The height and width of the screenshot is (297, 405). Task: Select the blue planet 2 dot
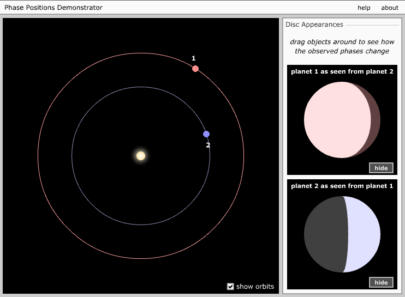pos(206,134)
